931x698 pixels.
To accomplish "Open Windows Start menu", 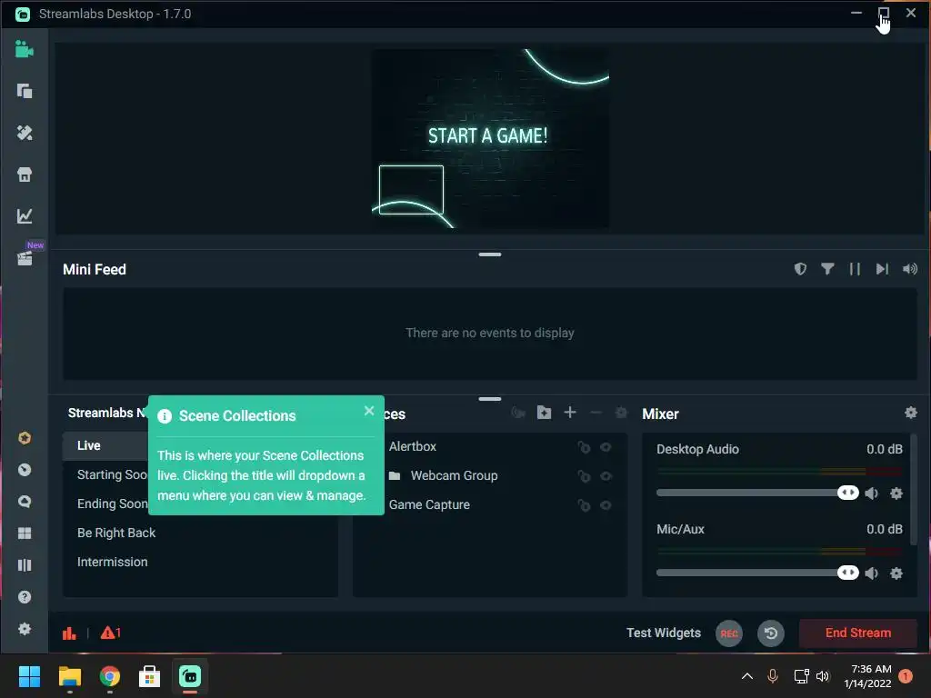I will 29,676.
